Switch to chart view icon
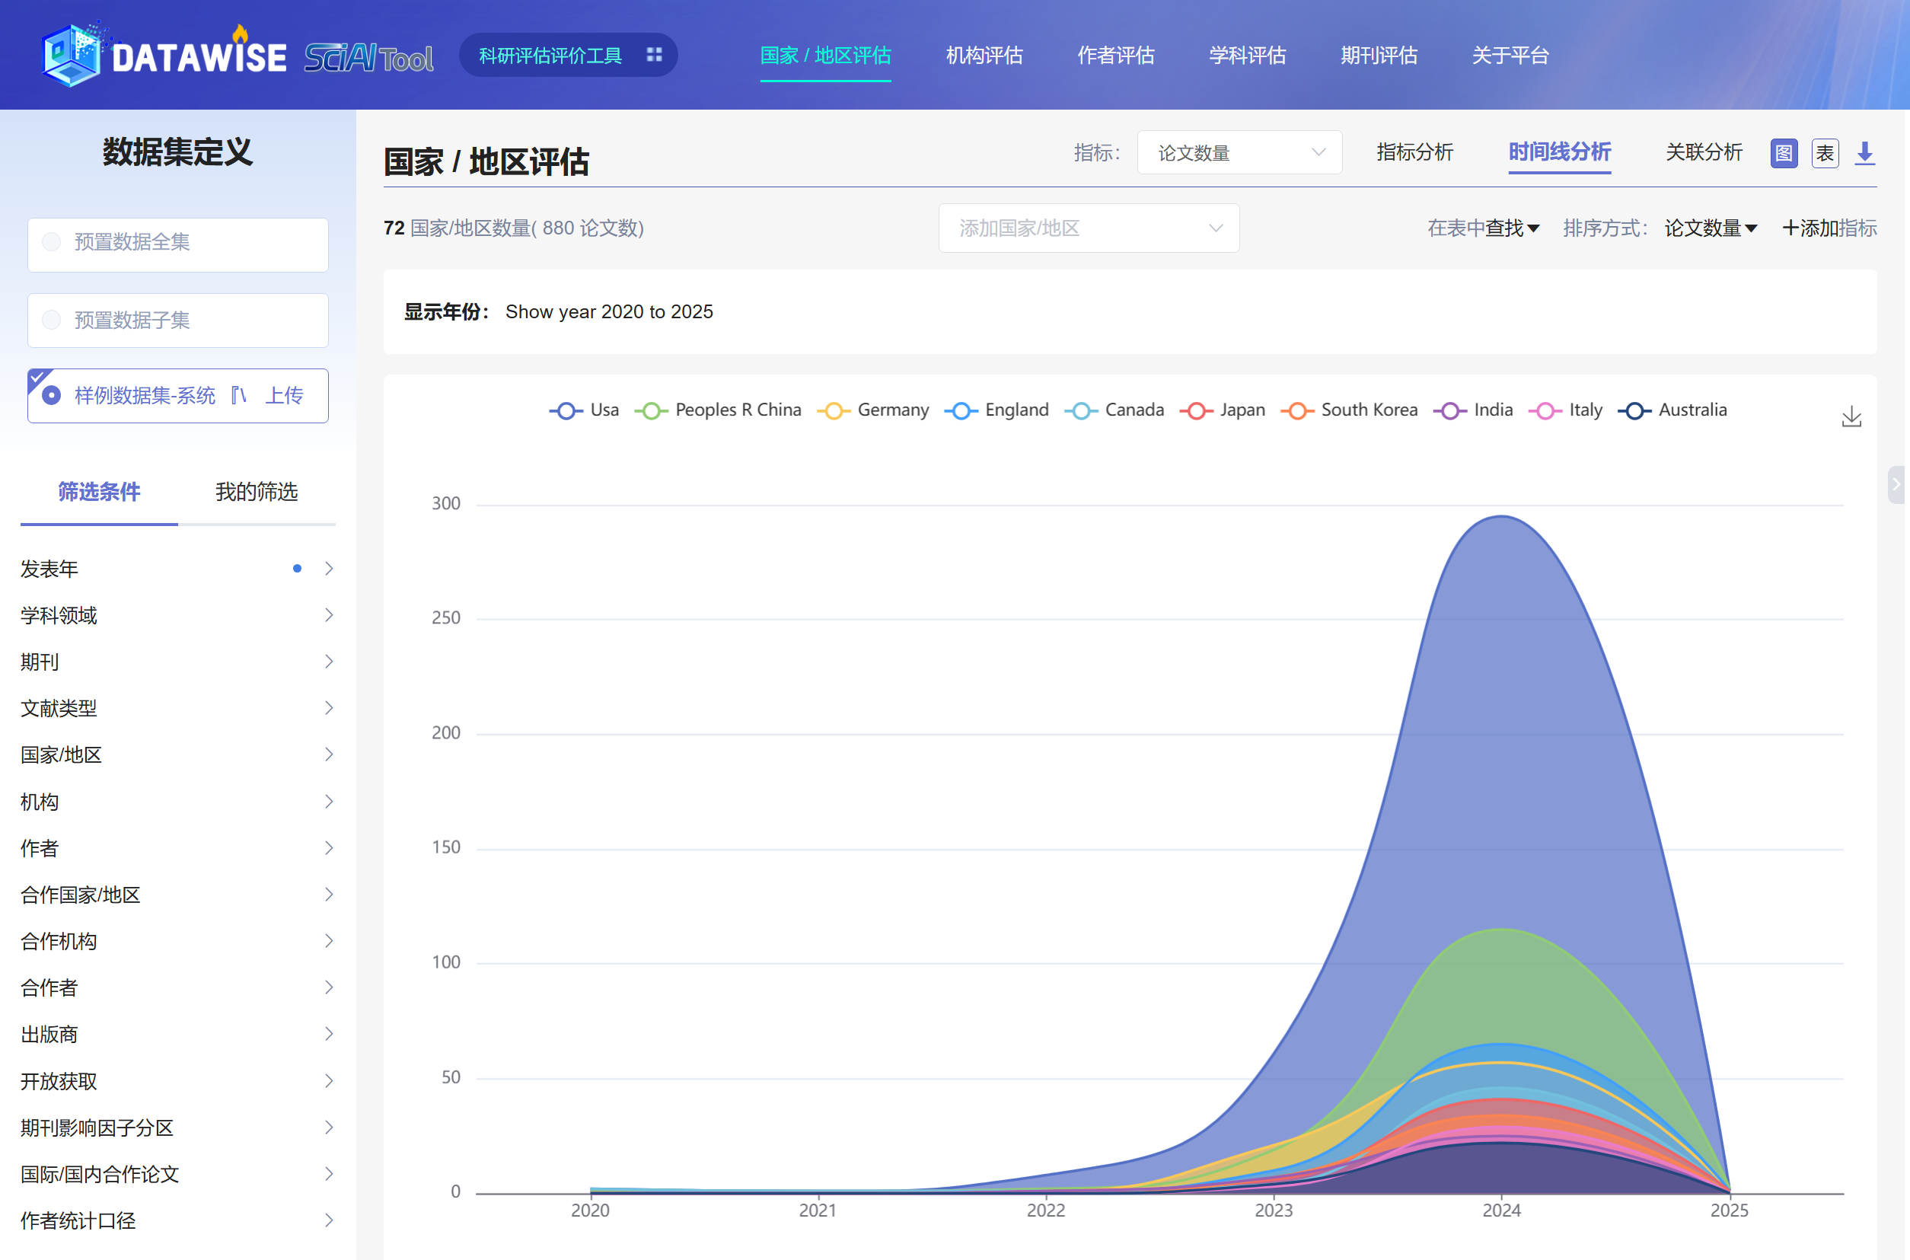Screen dimensions: 1910x1260 pos(1783,153)
